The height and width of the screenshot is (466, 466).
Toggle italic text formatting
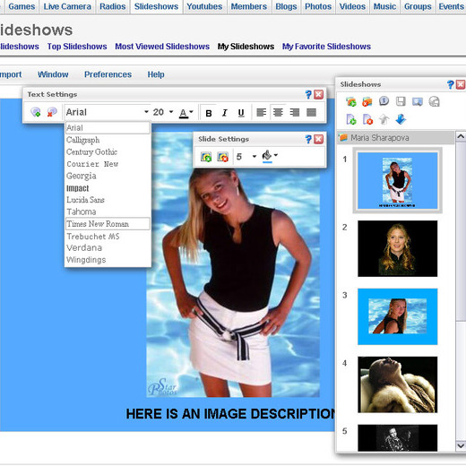point(225,113)
